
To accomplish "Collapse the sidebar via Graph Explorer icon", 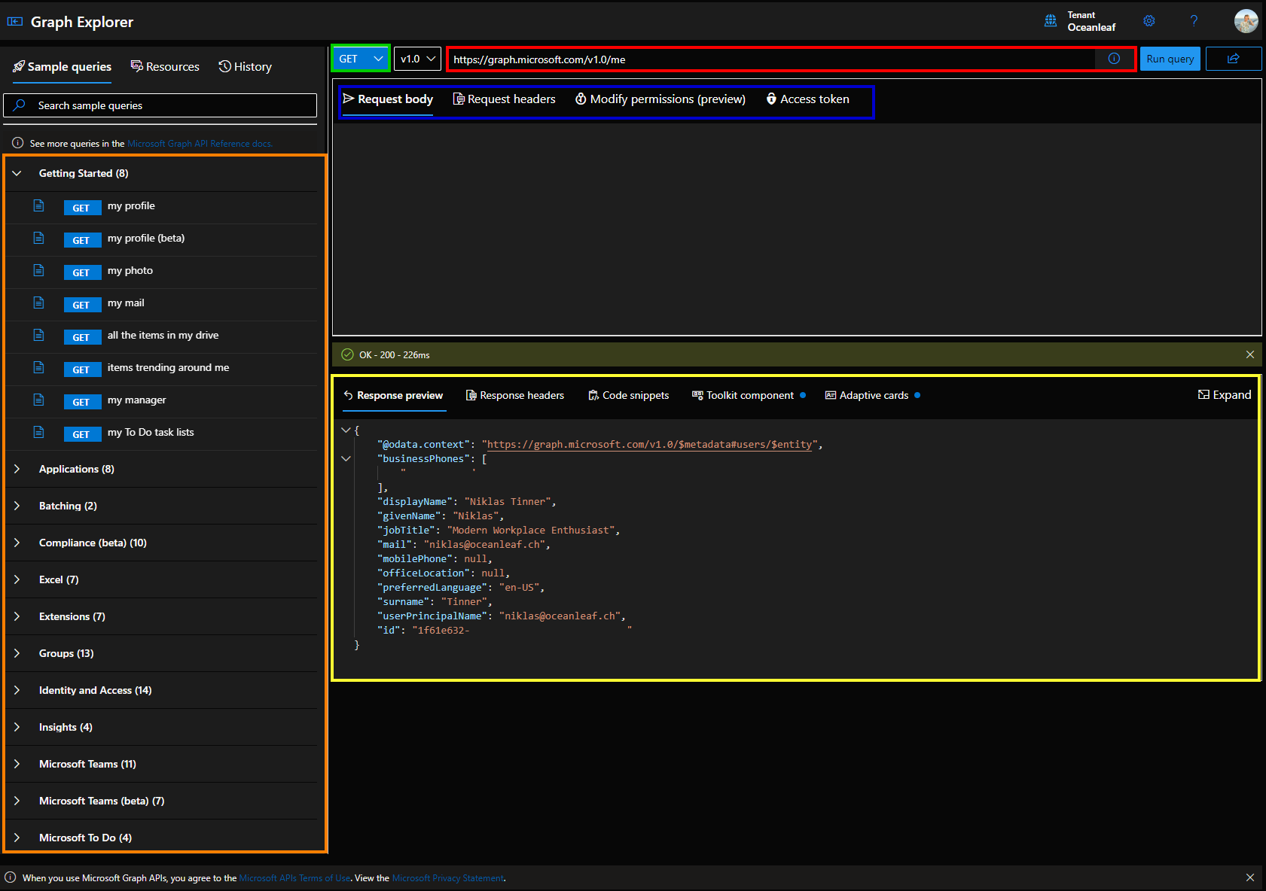I will coord(15,22).
